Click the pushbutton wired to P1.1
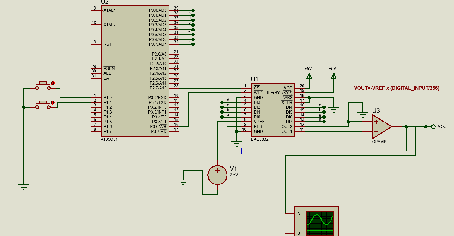Viewport: 454px width, 236px height. click(x=43, y=105)
